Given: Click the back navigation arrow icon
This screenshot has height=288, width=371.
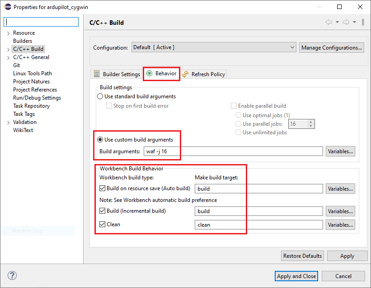Looking at the screenshot, I should 329,23.
